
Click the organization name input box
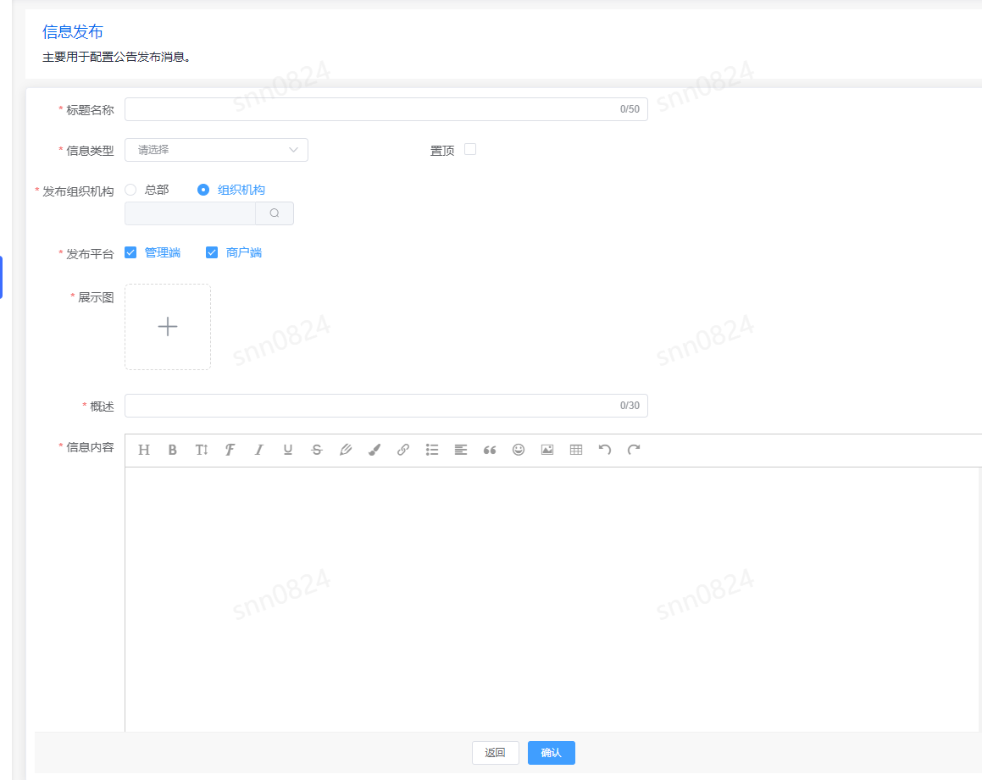click(x=191, y=213)
